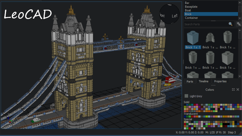Viewport: 242px width, 136px height.
Task: Float the Colors panel with the undock icon
Action: point(233,89)
